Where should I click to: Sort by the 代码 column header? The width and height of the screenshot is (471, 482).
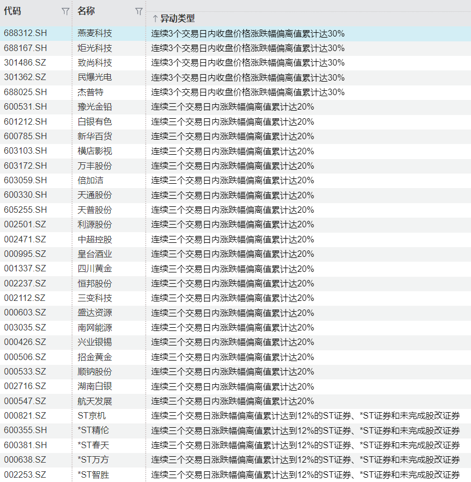click(x=12, y=11)
